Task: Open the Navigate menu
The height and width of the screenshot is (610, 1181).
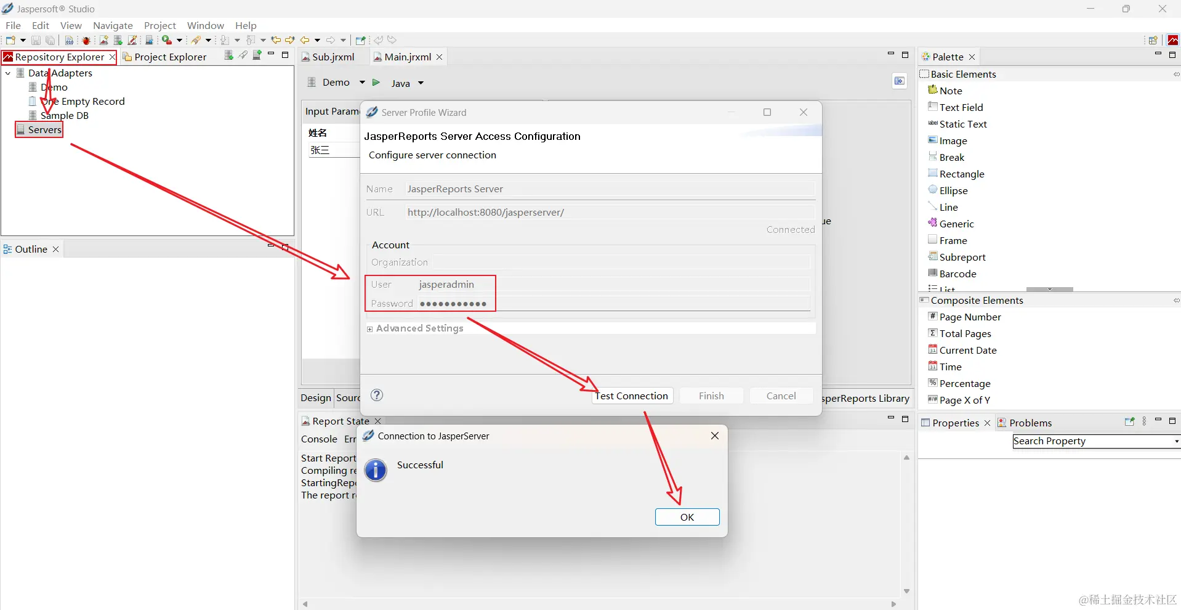Action: tap(113, 25)
